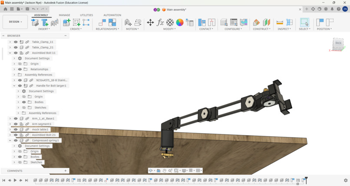The height and width of the screenshot is (186, 350).
Task: Click the Capture Position icon
Action: 320,22
